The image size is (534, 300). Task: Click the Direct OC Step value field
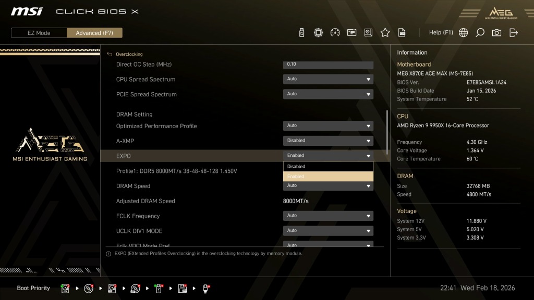pos(328,65)
